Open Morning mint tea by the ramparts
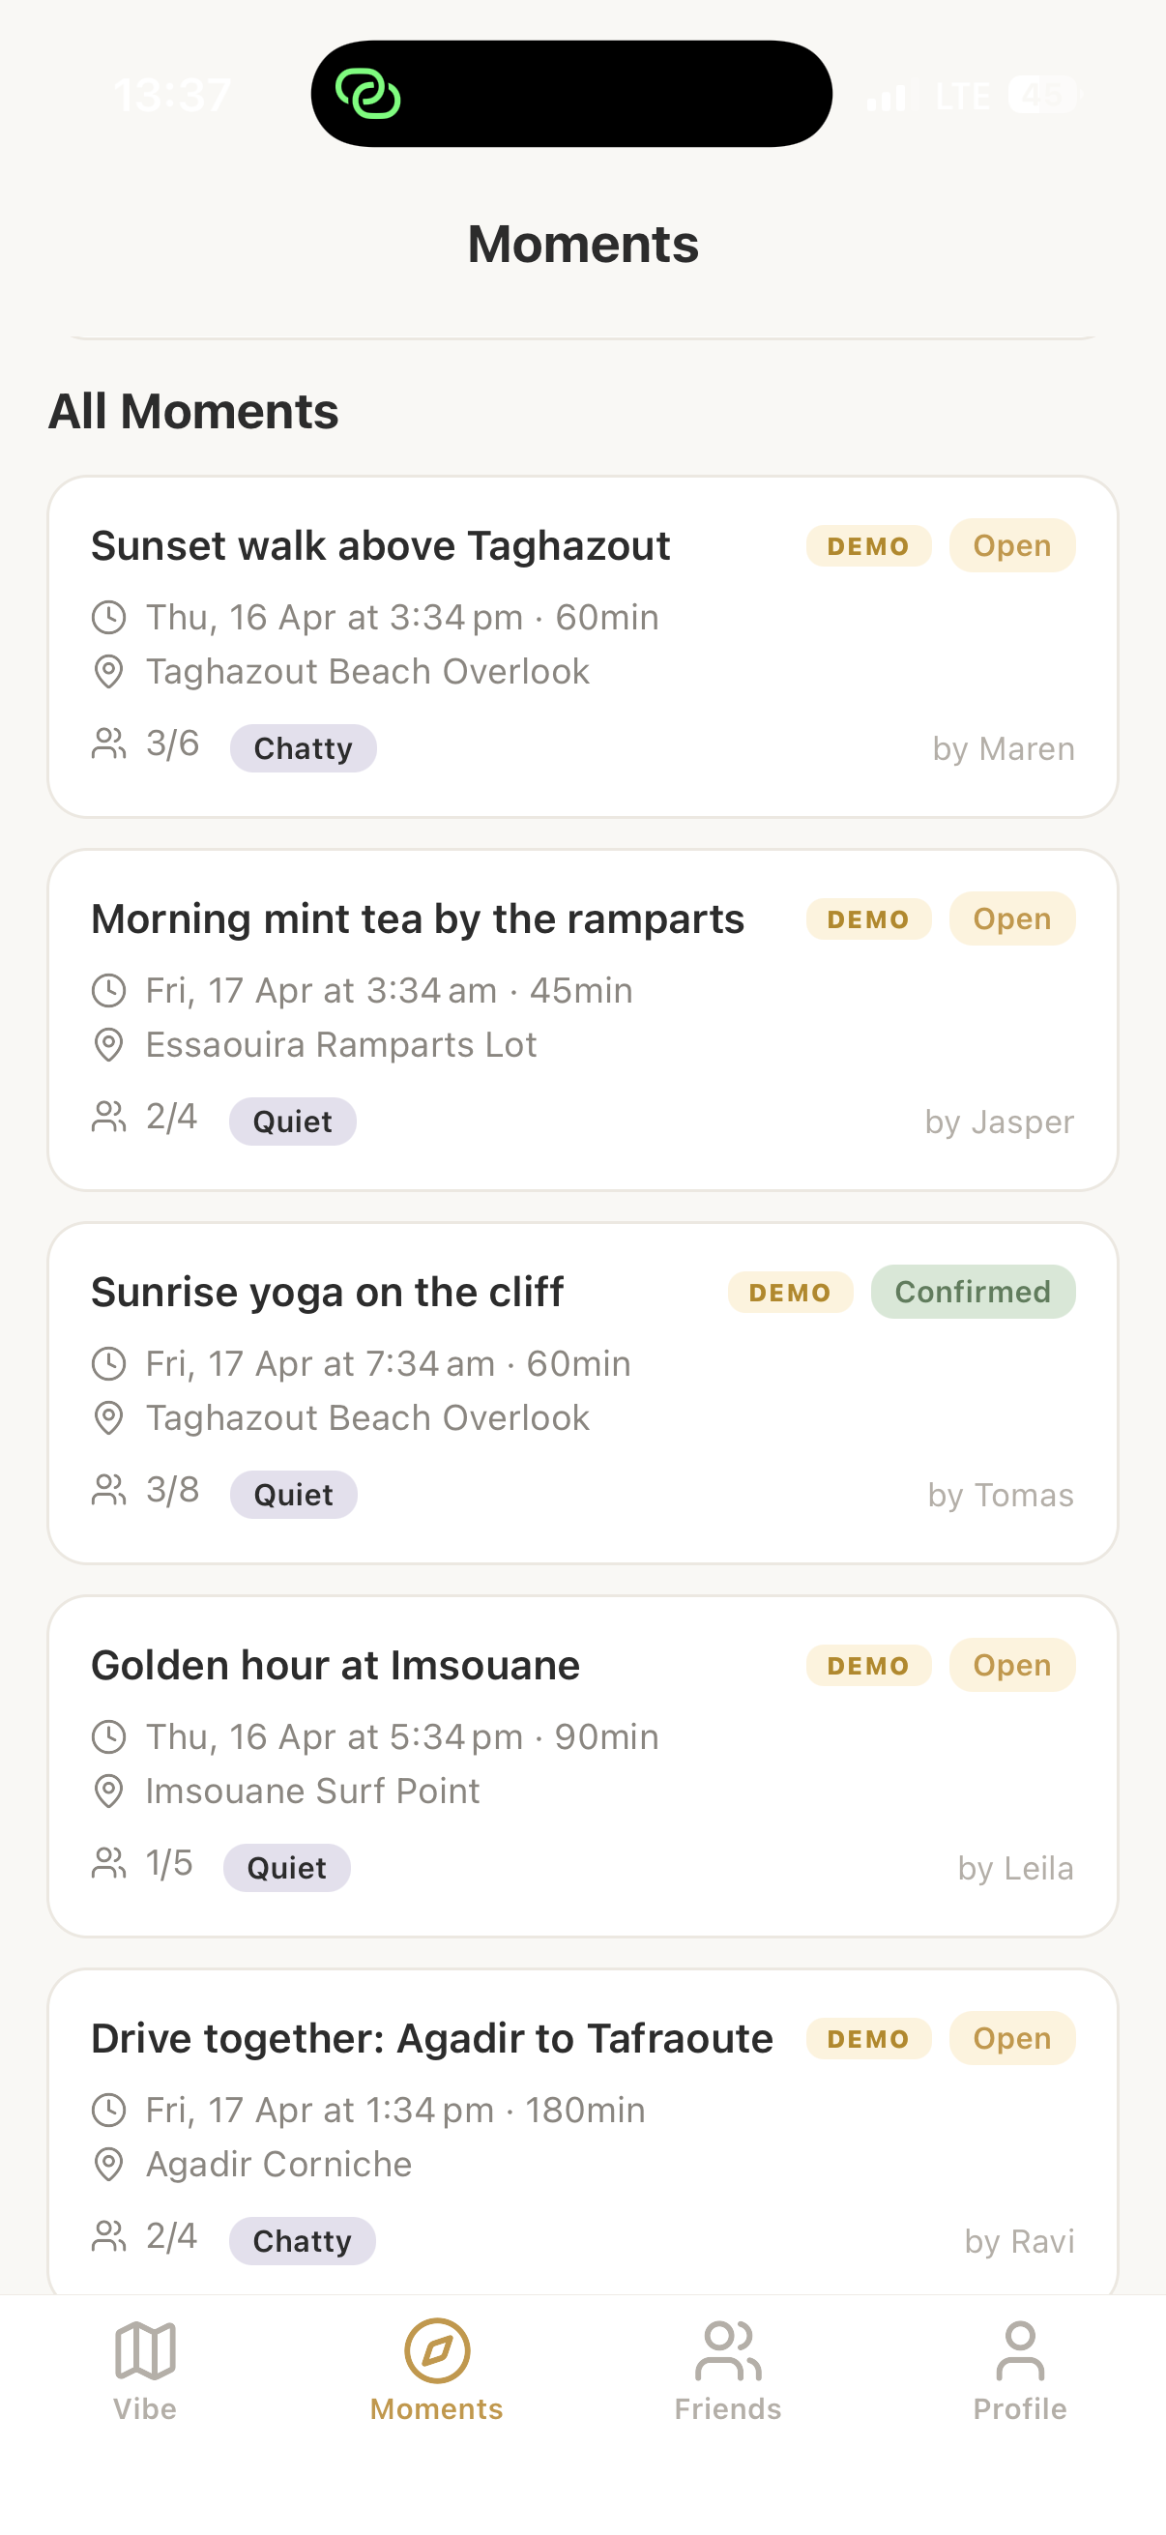The image size is (1166, 2535). pyautogui.click(x=418, y=919)
